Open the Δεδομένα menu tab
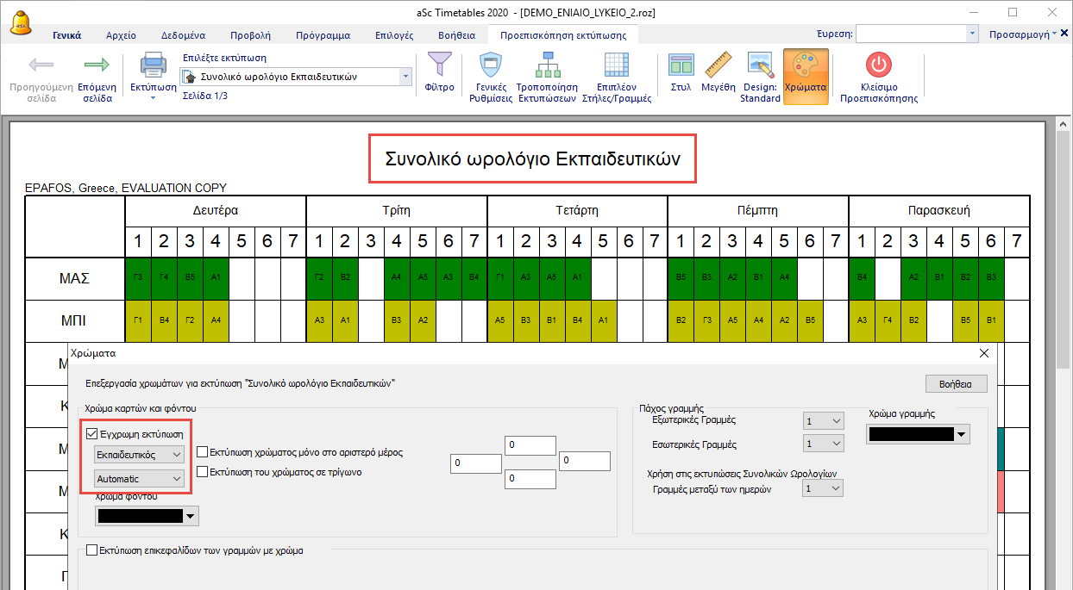 tap(183, 35)
